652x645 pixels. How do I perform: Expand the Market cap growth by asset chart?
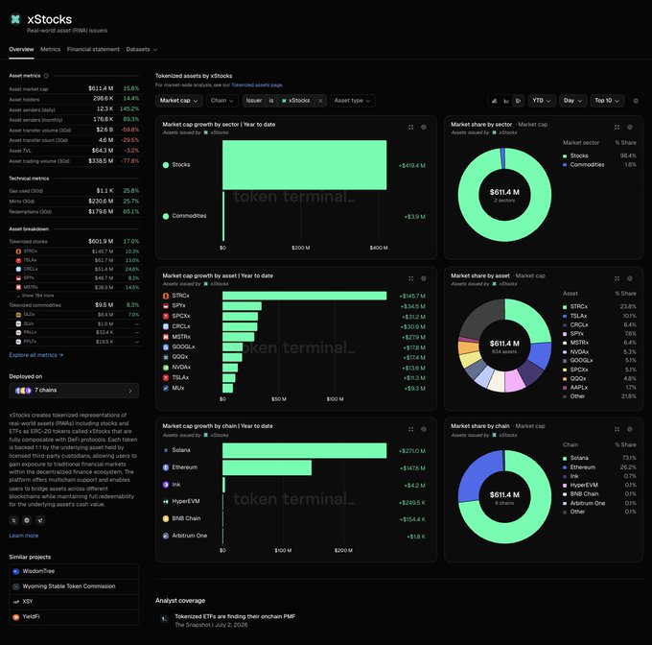point(410,278)
